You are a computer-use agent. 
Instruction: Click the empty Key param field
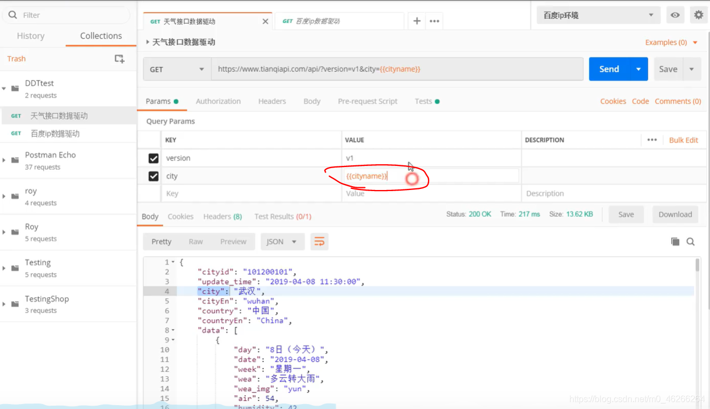251,194
